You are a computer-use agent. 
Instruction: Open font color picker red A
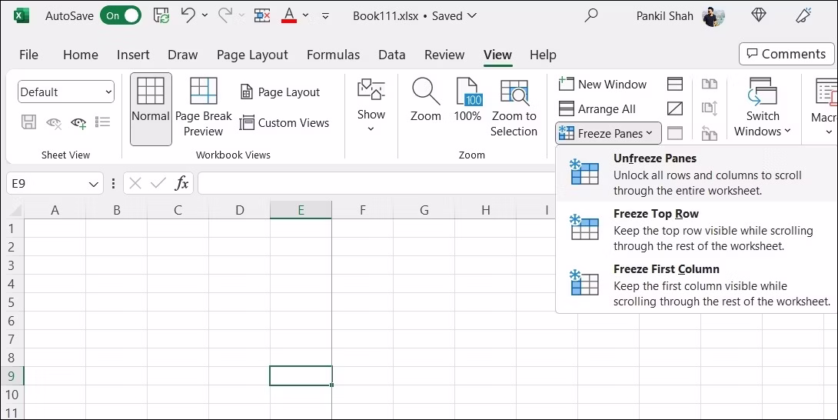289,15
